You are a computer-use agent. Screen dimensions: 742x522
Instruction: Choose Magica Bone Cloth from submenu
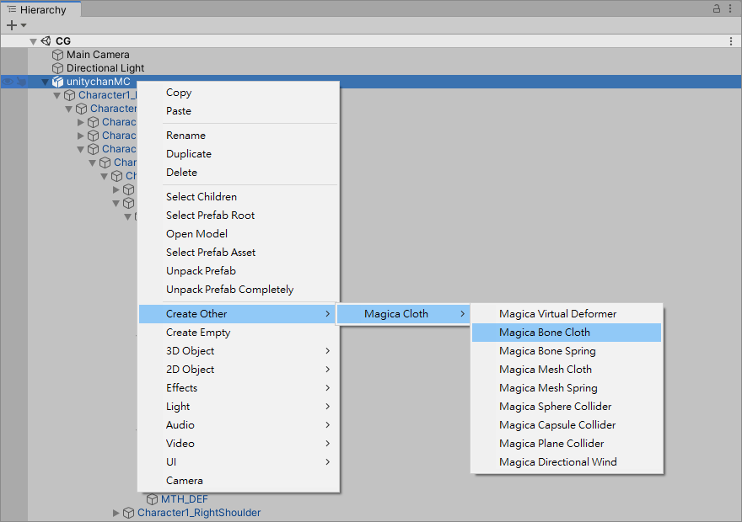tap(545, 333)
